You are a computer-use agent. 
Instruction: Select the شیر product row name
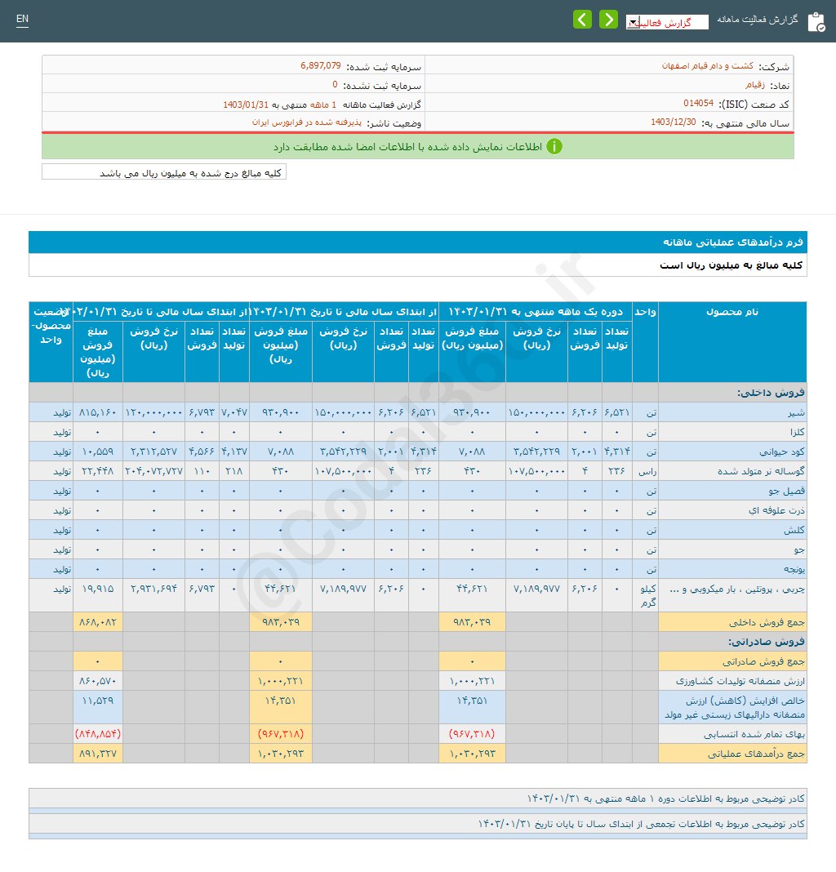[796, 412]
